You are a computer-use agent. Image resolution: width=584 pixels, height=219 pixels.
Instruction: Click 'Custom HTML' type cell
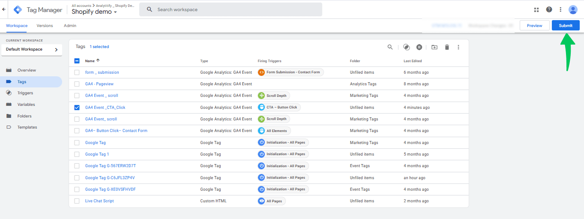pyautogui.click(x=213, y=201)
